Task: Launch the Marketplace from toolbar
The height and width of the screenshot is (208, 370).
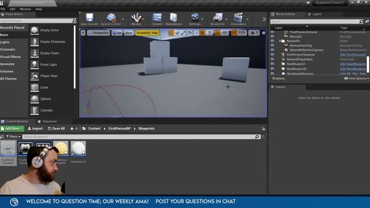Action: click(173, 19)
